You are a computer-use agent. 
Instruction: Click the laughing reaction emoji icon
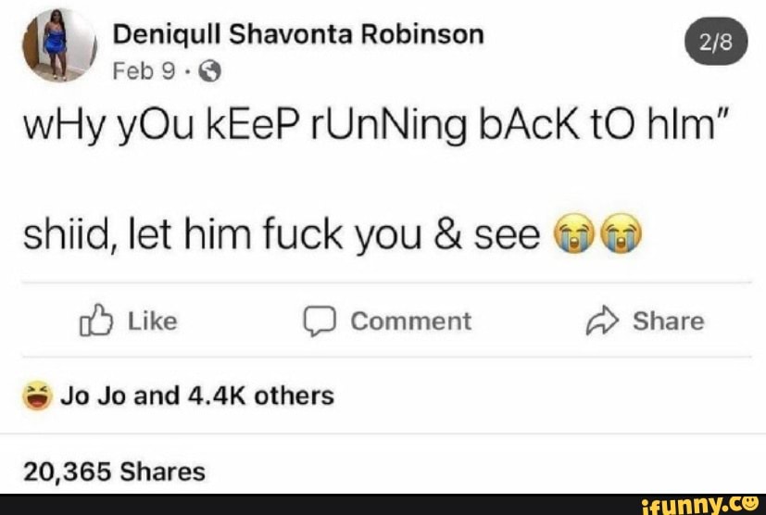[37, 396]
